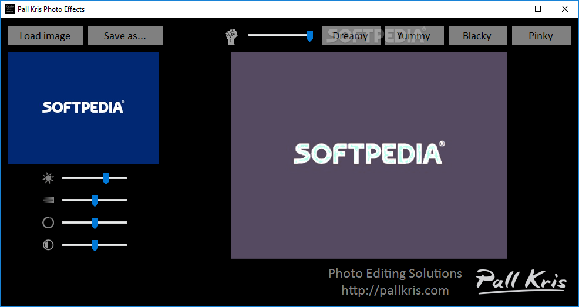
Task: Maximize the Pall Kris Photo Effects window
Action: [x=538, y=9]
